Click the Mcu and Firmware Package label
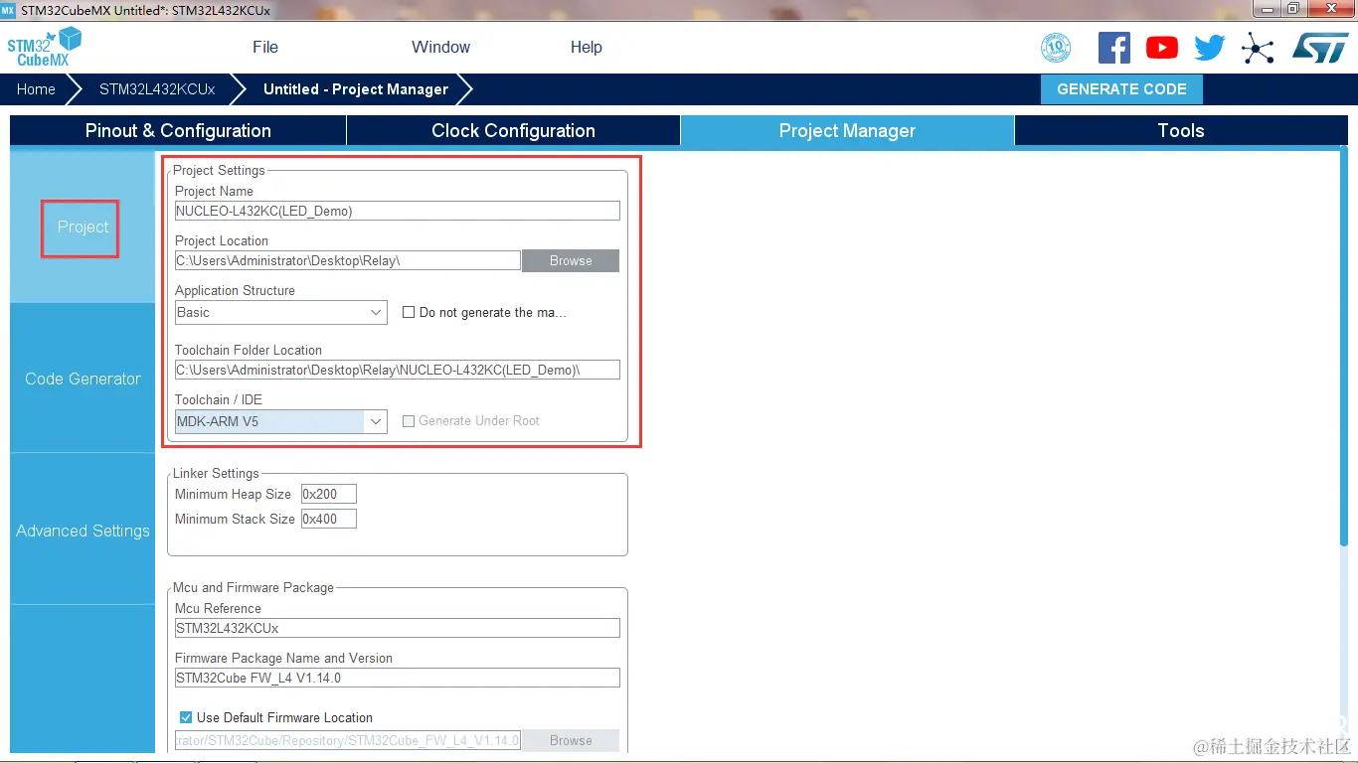This screenshot has width=1358, height=763. click(254, 587)
